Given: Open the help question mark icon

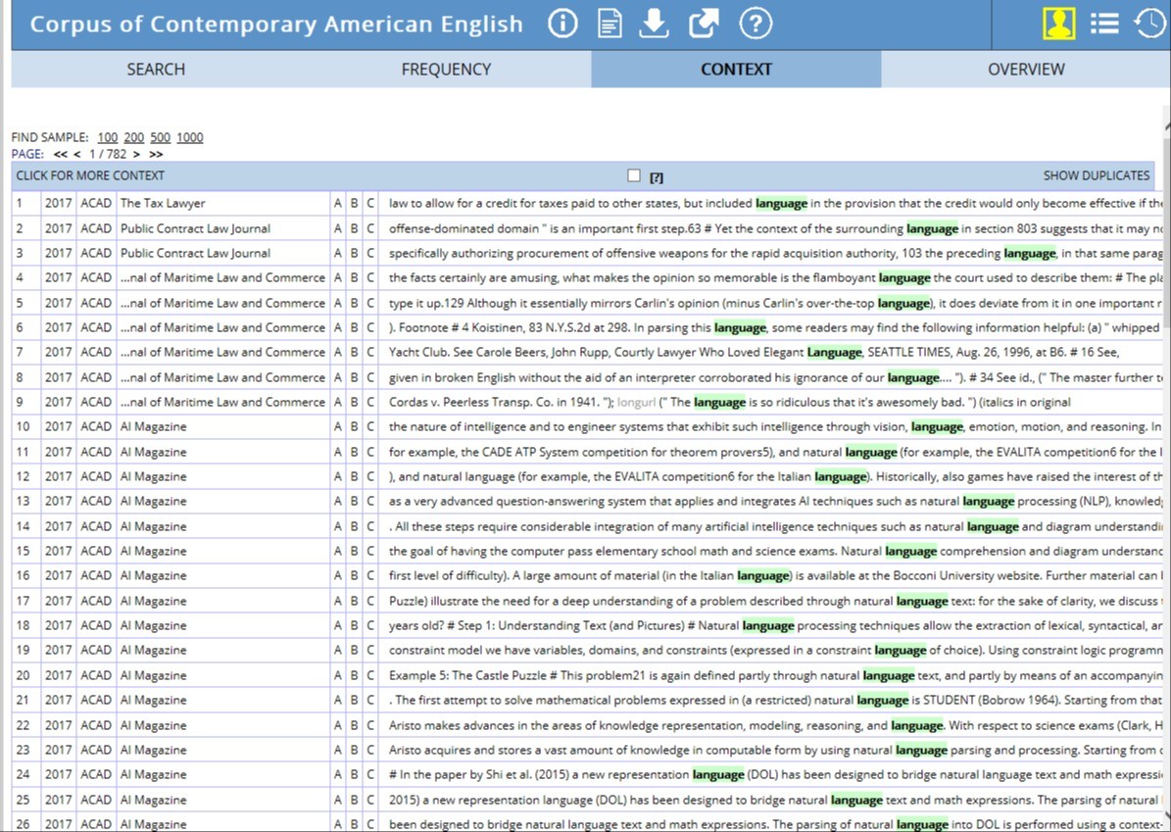Looking at the screenshot, I should pyautogui.click(x=756, y=24).
